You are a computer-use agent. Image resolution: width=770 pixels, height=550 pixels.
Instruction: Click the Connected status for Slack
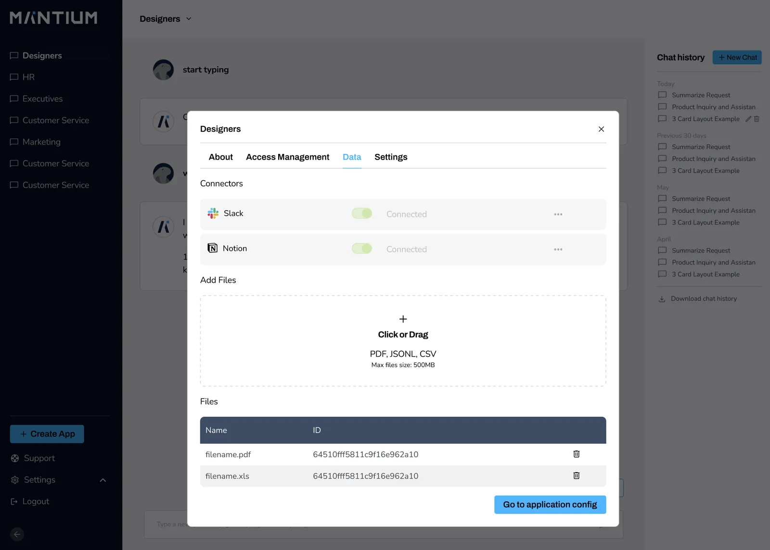[406, 214]
